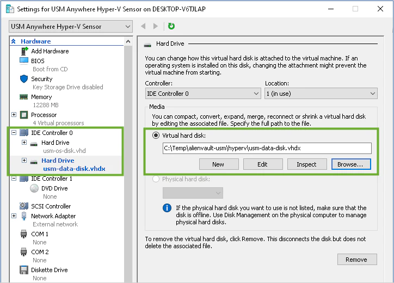This screenshot has width=394, height=283.
Task: Select the DVD Drive item
Action: pos(54,188)
